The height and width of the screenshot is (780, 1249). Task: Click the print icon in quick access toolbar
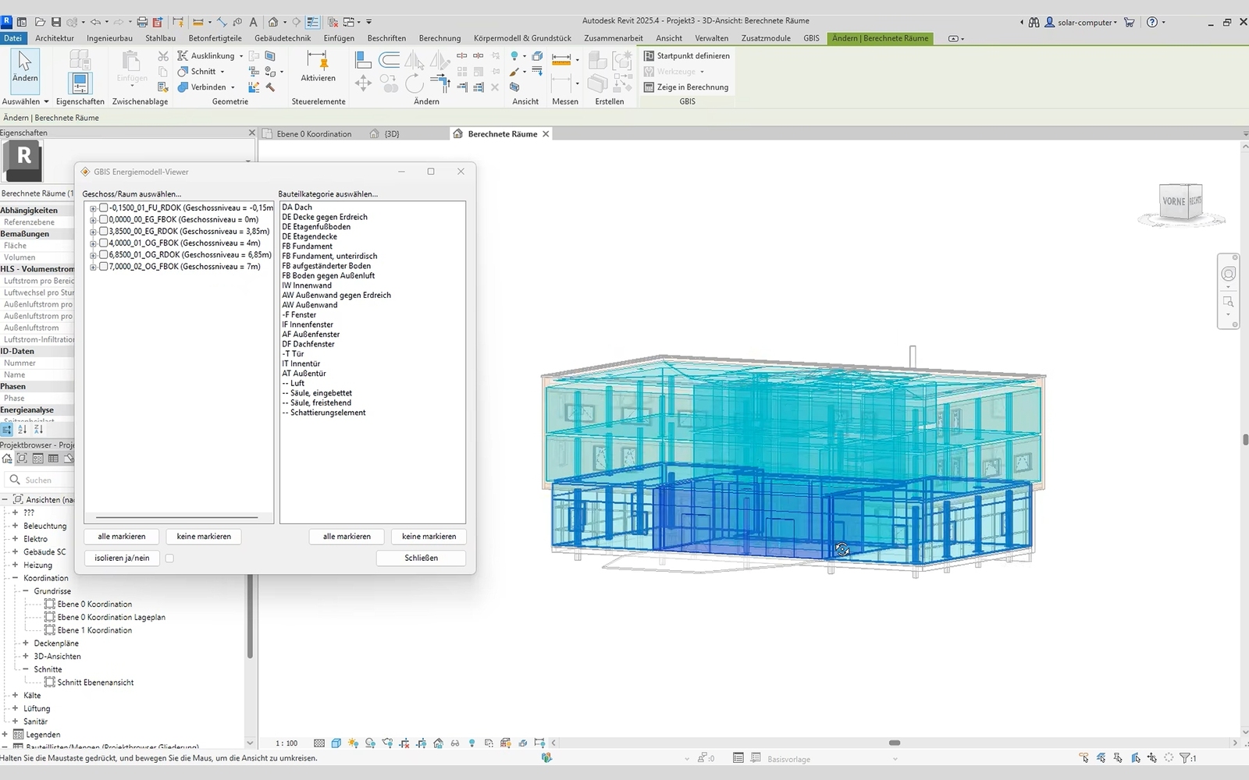[142, 22]
